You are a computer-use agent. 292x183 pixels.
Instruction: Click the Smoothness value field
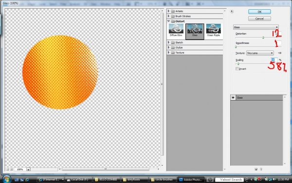tap(278, 43)
